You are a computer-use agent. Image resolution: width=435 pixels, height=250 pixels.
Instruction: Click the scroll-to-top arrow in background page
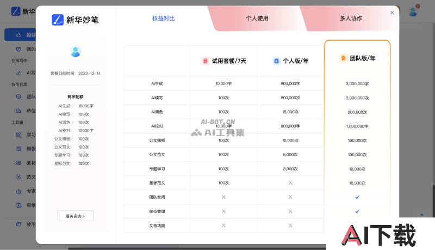click(x=422, y=214)
